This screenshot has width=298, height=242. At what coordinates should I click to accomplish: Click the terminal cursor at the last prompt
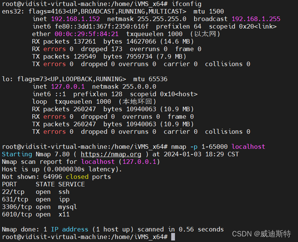(173, 237)
